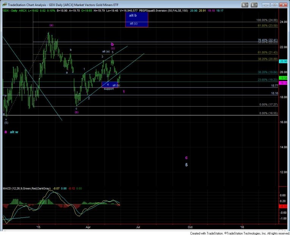Click the magenta 19.18 price marker

[284, 82]
